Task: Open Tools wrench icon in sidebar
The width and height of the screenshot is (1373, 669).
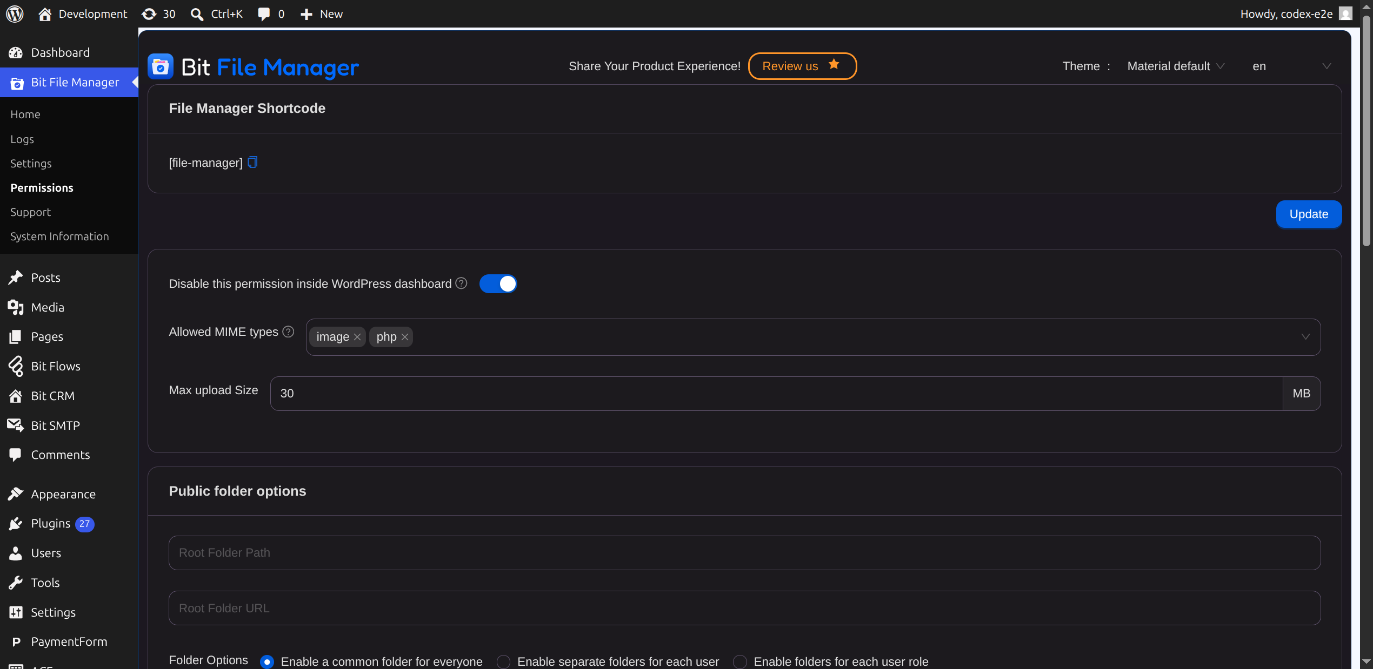Action: click(x=16, y=583)
